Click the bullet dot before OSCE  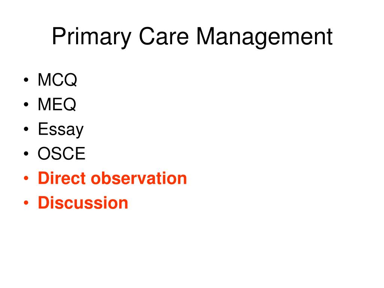(26, 153)
